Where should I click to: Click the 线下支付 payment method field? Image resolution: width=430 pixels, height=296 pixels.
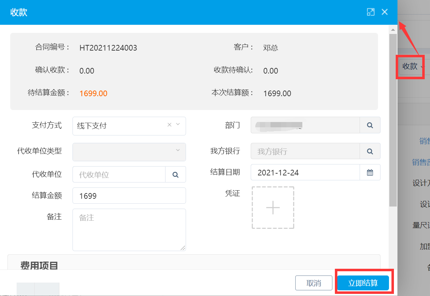(x=129, y=126)
